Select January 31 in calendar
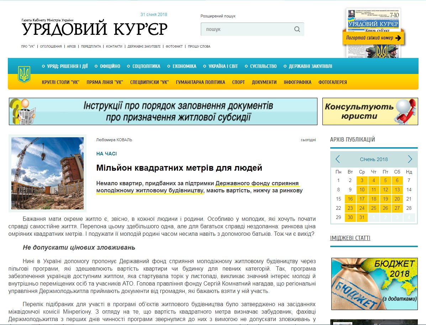 pyautogui.click(x=362, y=218)
